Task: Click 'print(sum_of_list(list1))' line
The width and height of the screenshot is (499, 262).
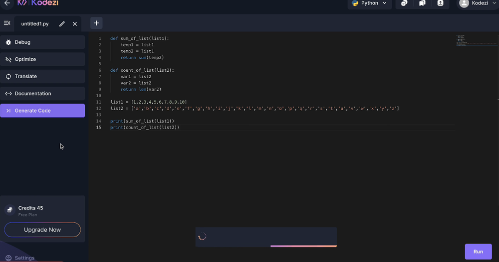Action: [142, 121]
